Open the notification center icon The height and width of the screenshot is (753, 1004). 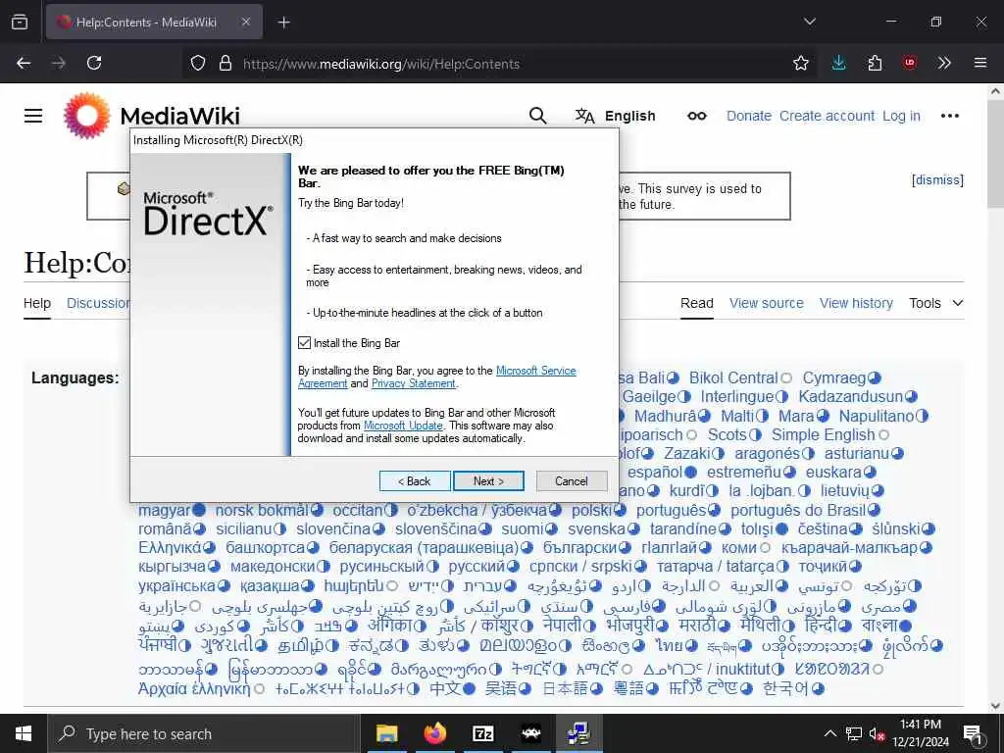pyautogui.click(x=973, y=734)
